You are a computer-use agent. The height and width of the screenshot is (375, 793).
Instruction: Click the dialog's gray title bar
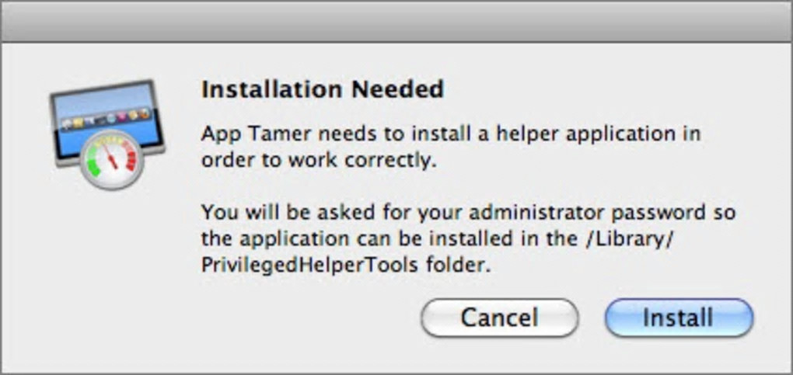tap(396, 21)
